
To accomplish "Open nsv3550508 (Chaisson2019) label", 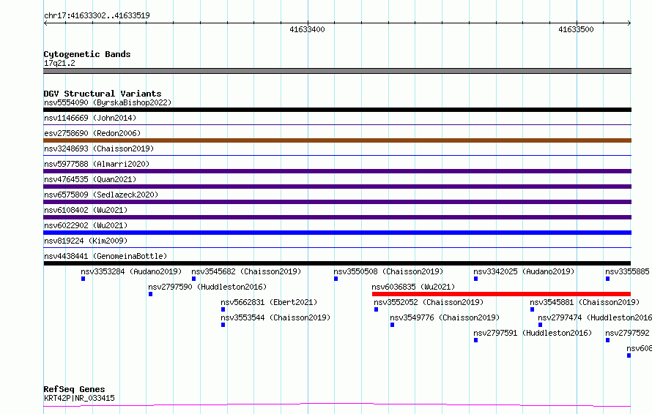I will pos(388,271).
